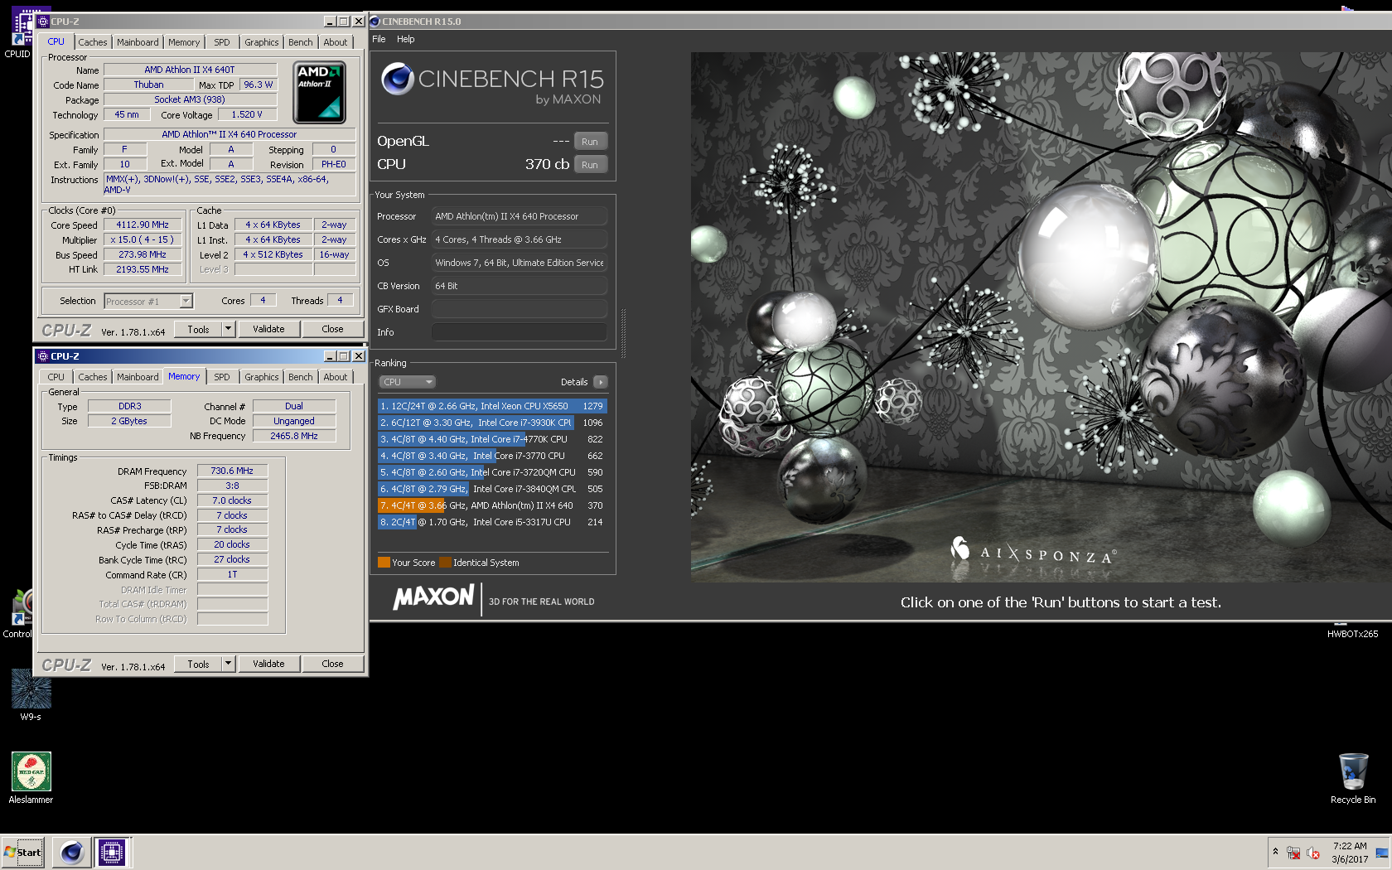1392x870 pixels.
Task: Open the Cinebench File menu
Action: [x=379, y=39]
